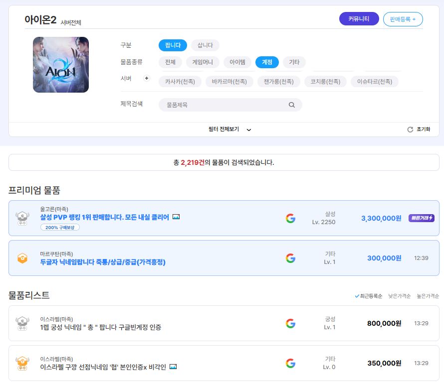Click seller badge on 살성 PVP listing
This screenshot has height=382, width=444.
[x=22, y=218]
